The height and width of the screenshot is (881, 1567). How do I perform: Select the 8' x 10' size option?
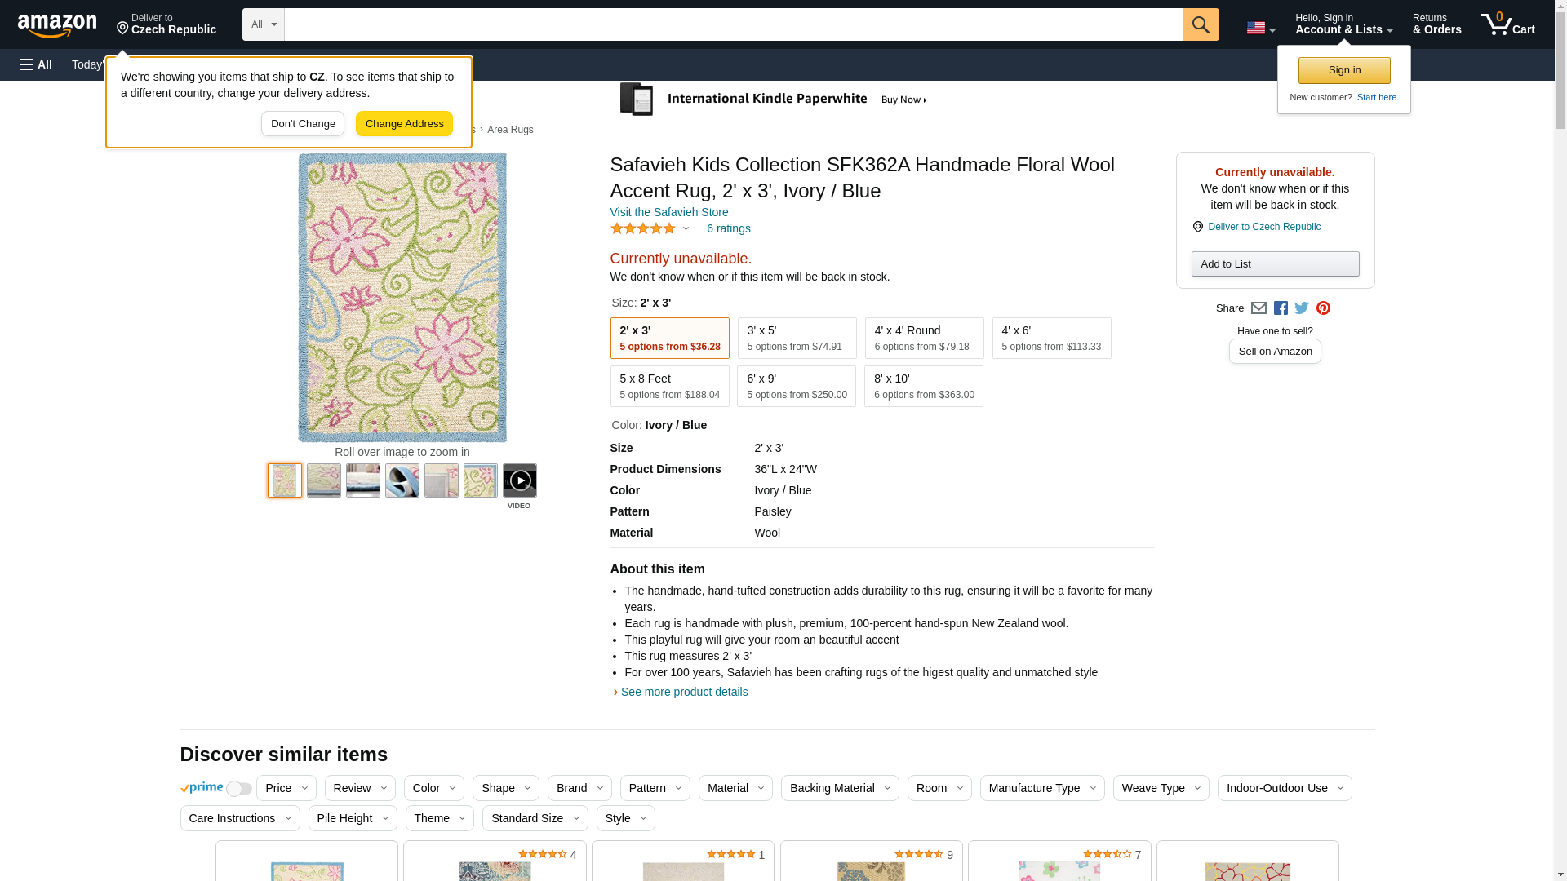923,387
